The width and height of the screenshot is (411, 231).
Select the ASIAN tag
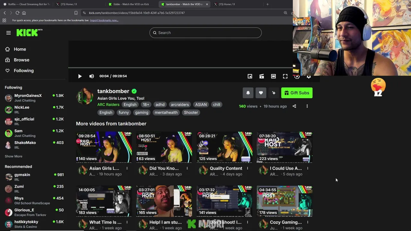(201, 105)
